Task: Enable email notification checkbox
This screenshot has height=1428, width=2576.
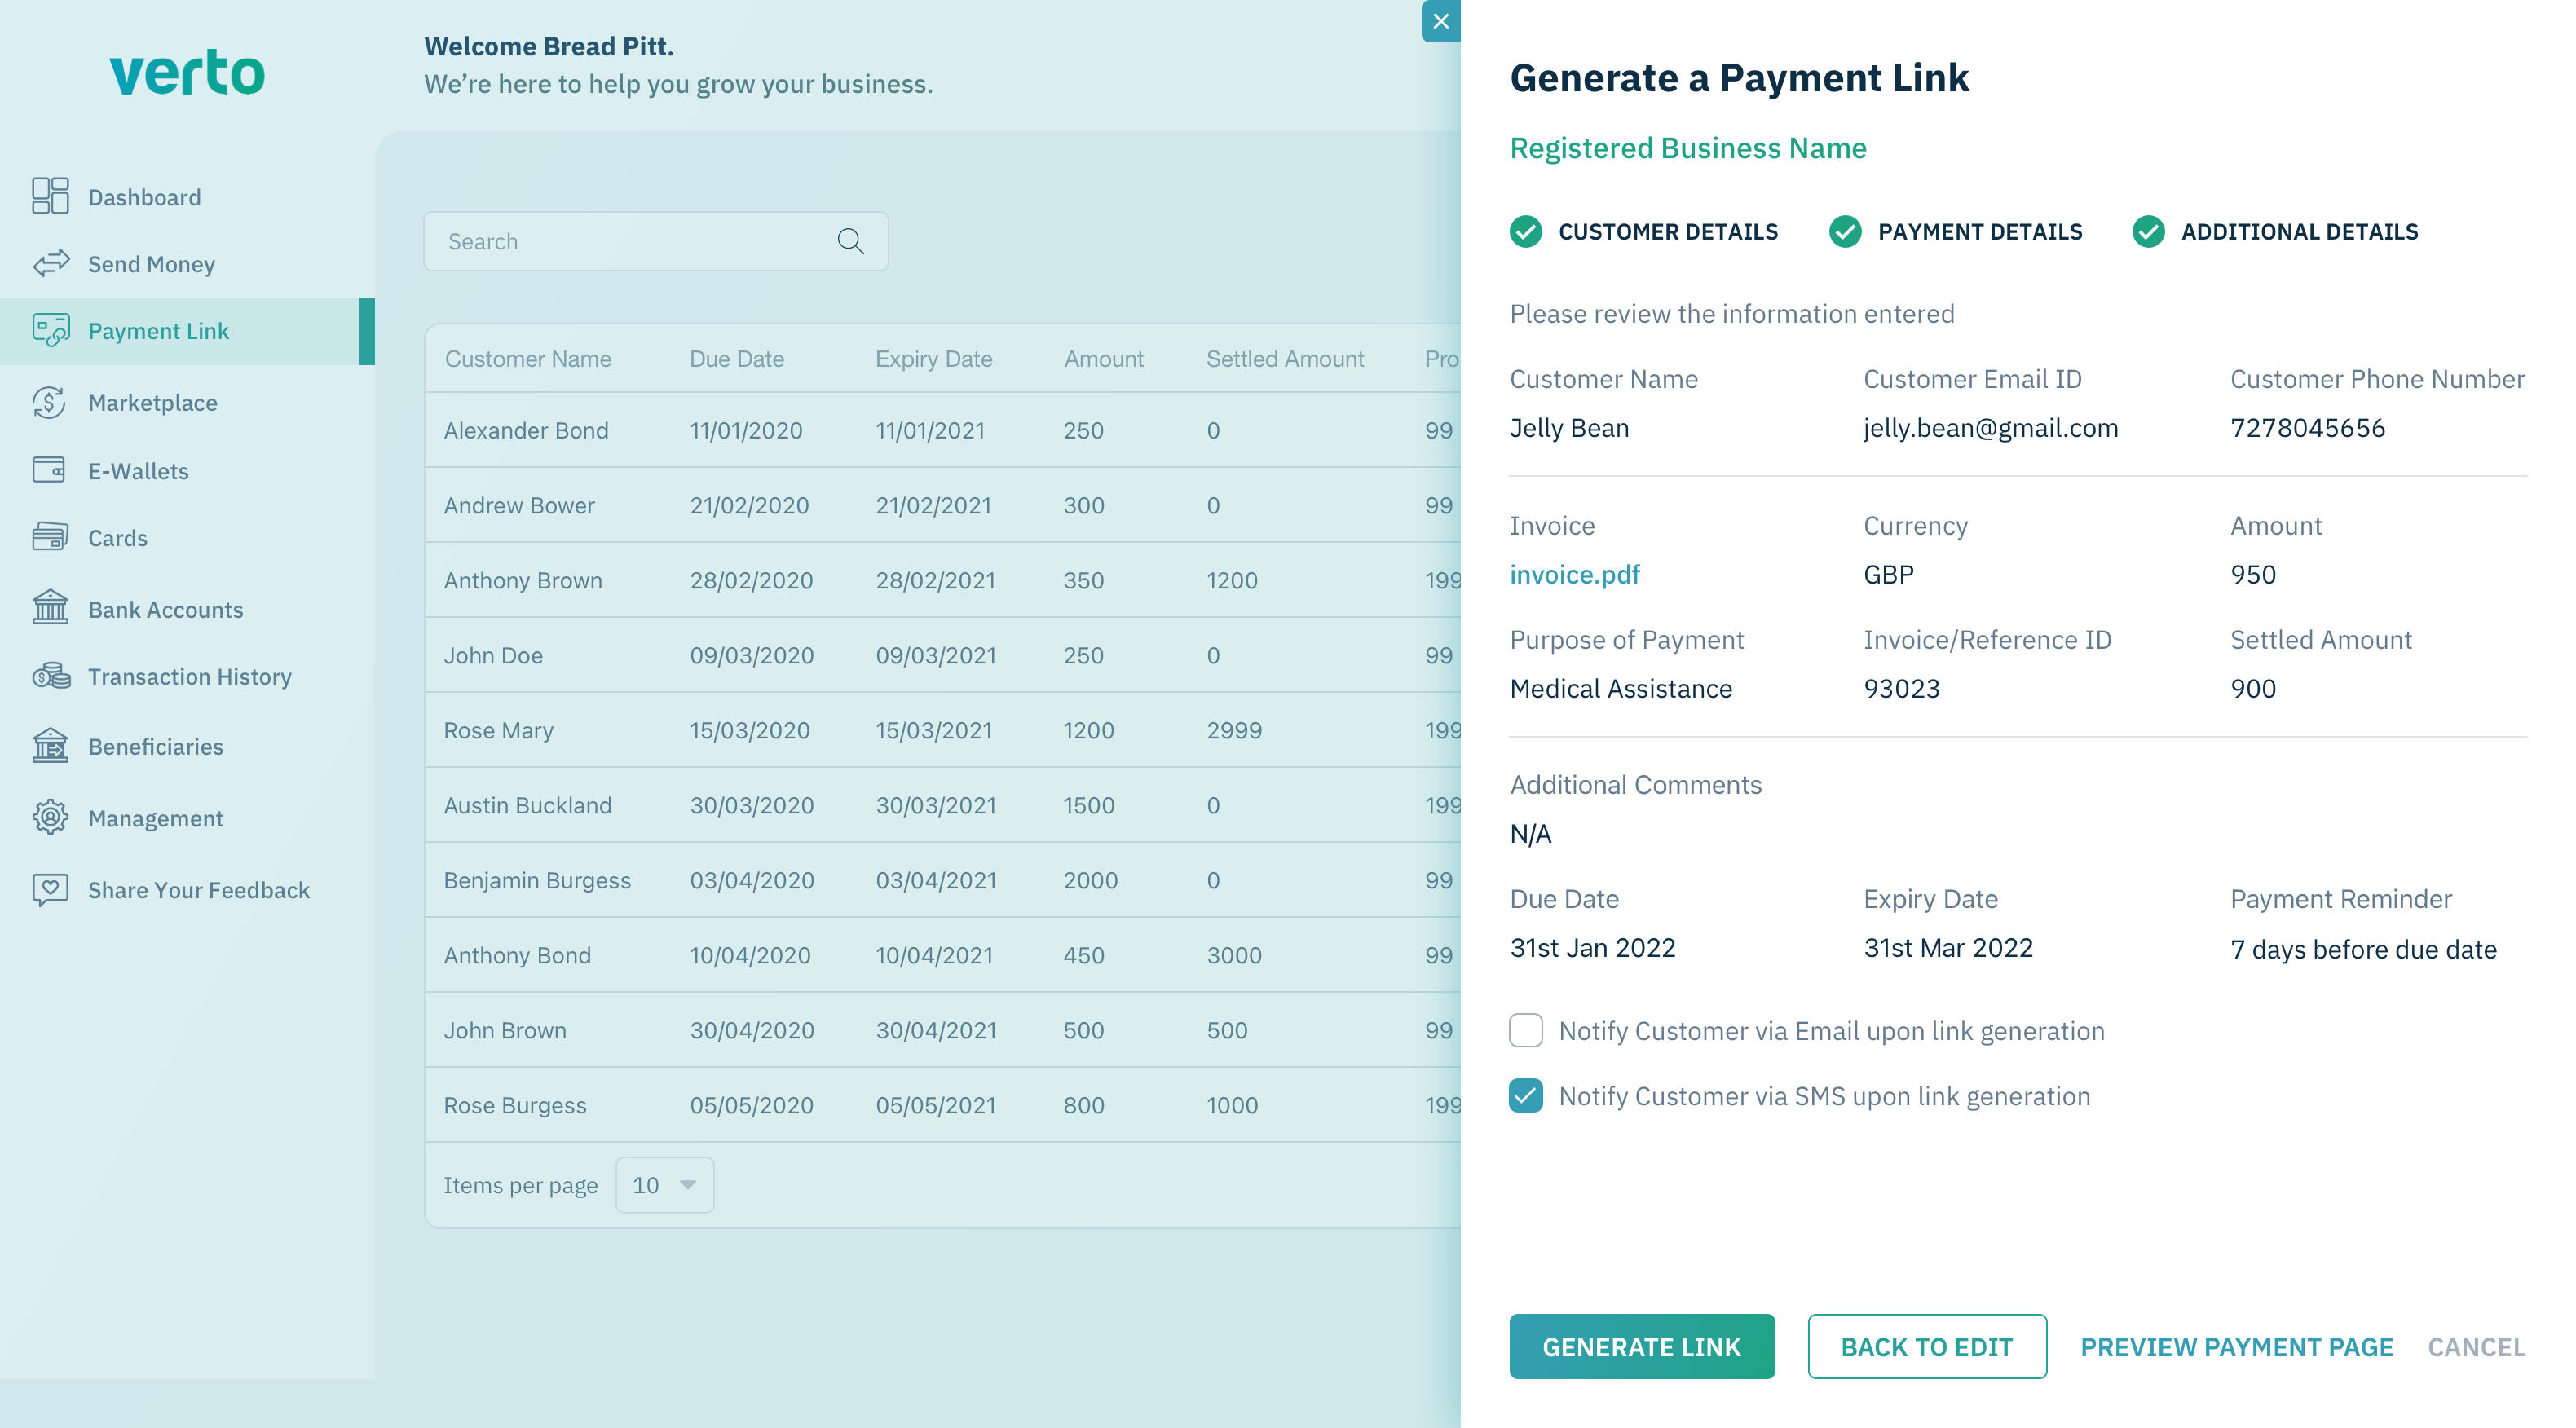Action: (1525, 1030)
